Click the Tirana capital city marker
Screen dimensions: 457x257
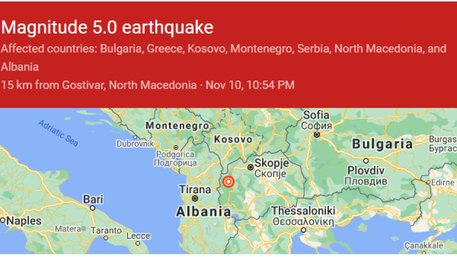pyautogui.click(x=195, y=199)
